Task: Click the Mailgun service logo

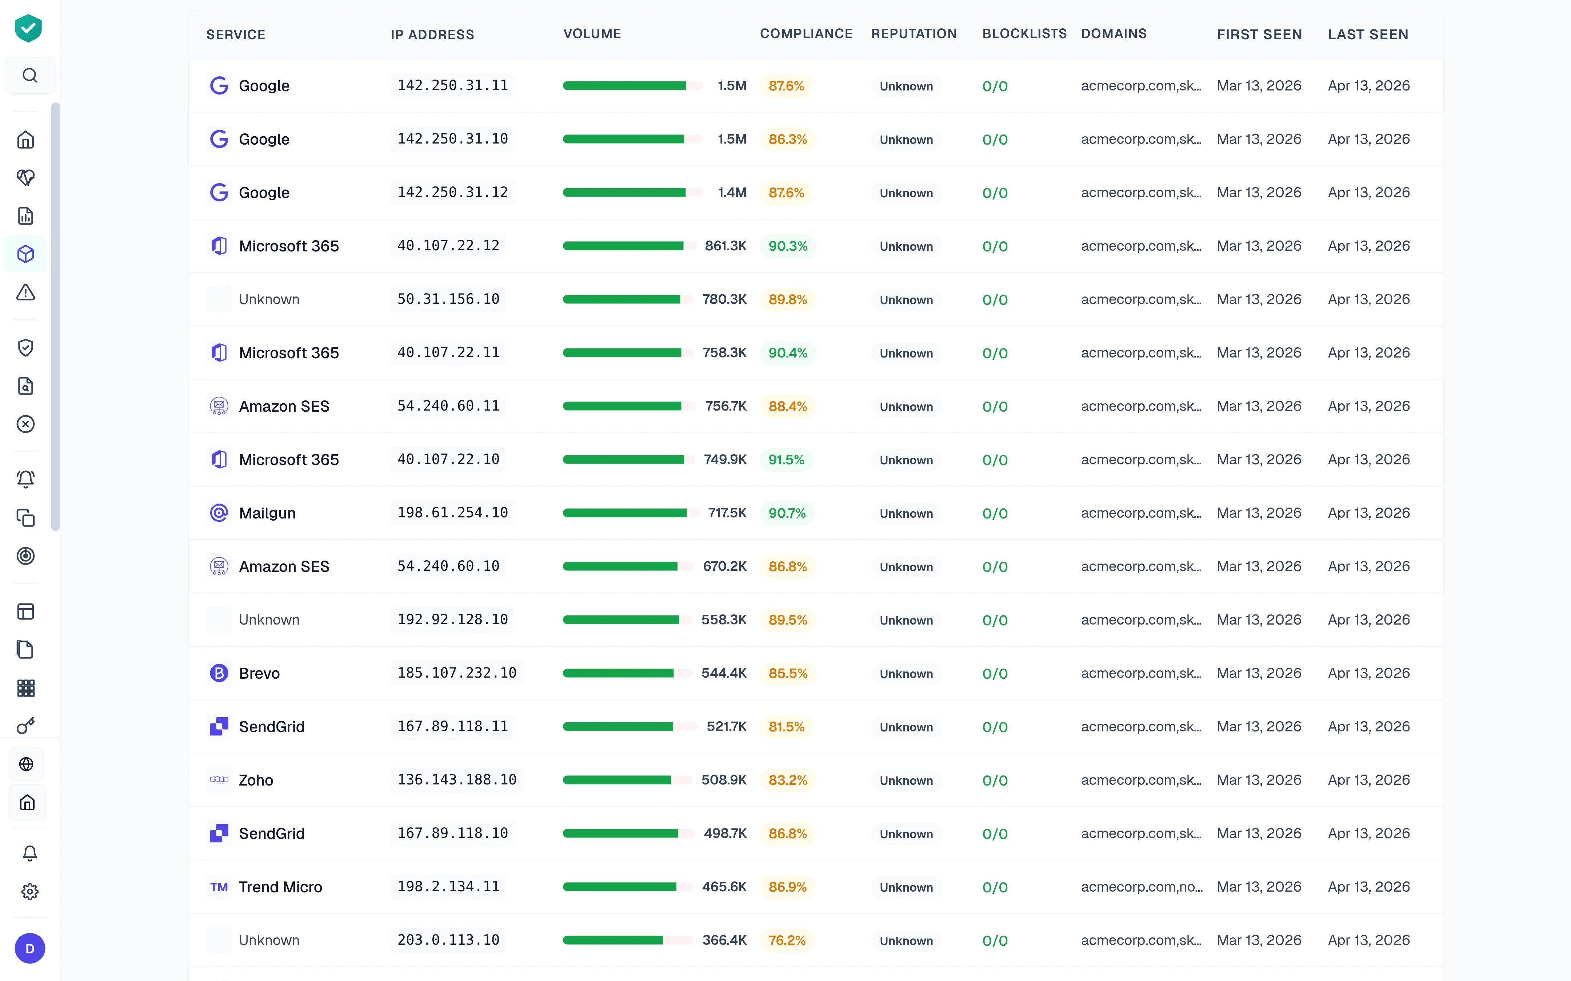Action: [x=219, y=513]
